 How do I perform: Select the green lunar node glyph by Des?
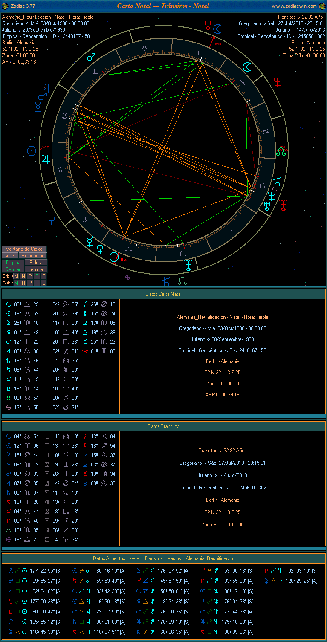pos(281,150)
